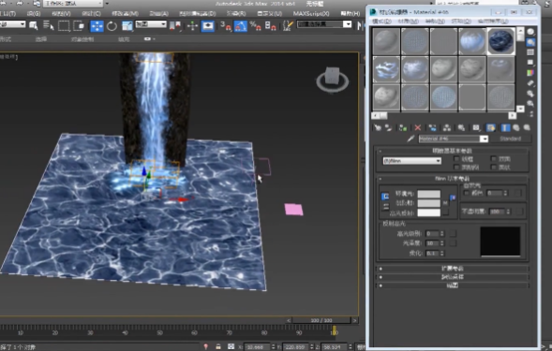Choose the Select by Name tool
This screenshot has width=552, height=351.
point(48,25)
